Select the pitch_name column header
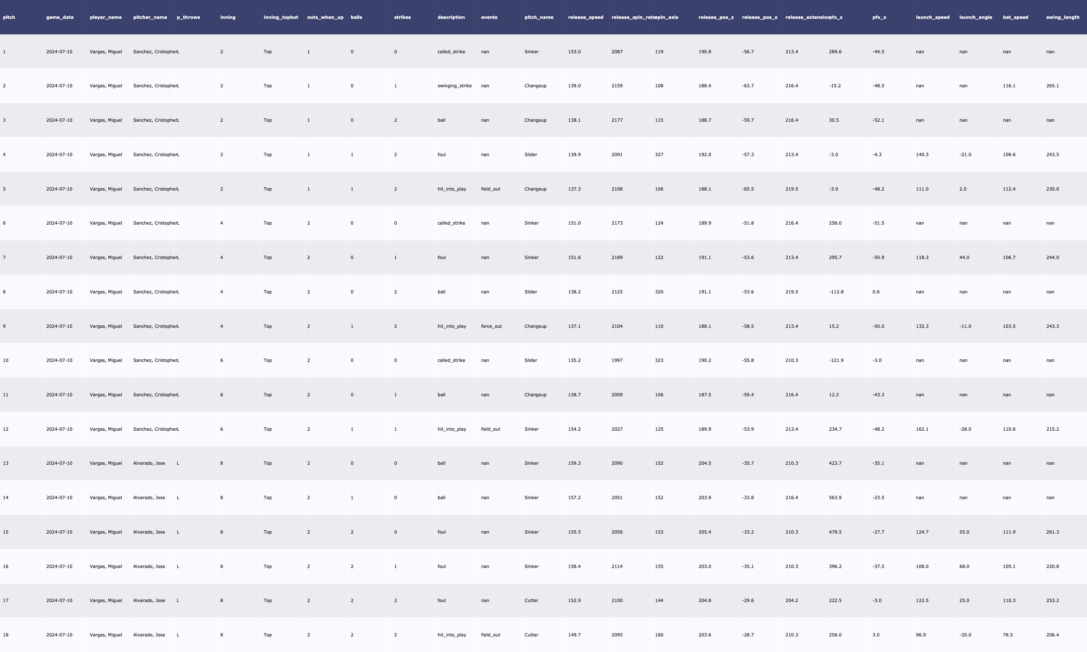 [539, 17]
